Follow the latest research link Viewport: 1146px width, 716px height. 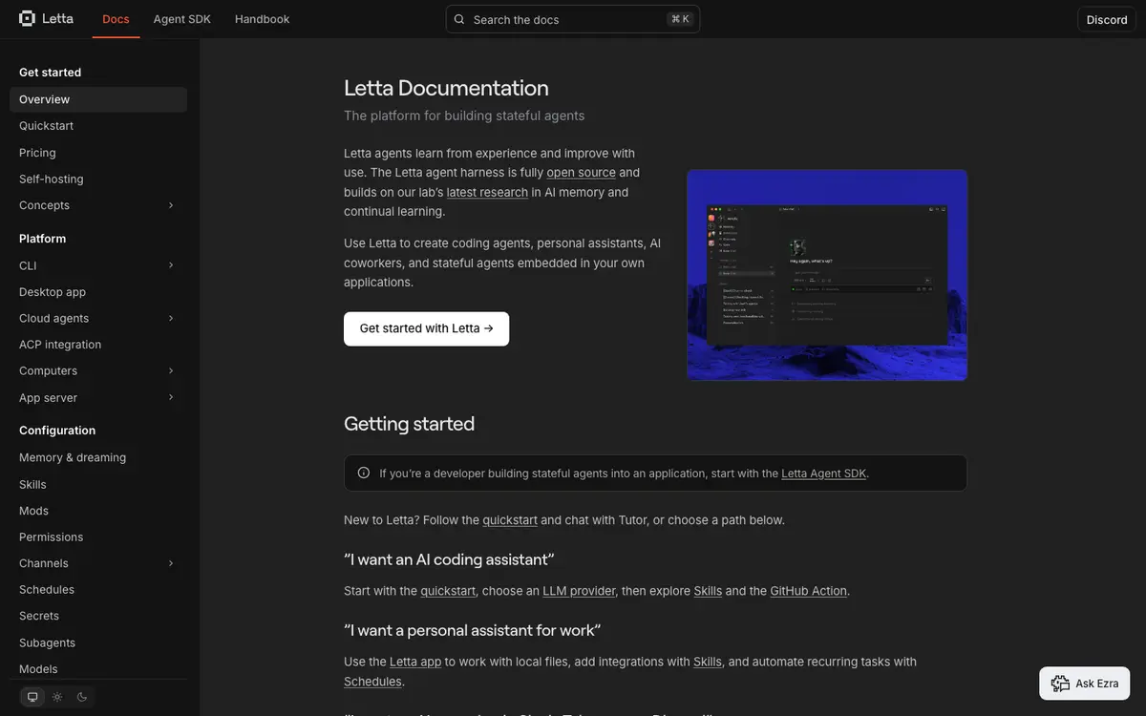point(487,192)
